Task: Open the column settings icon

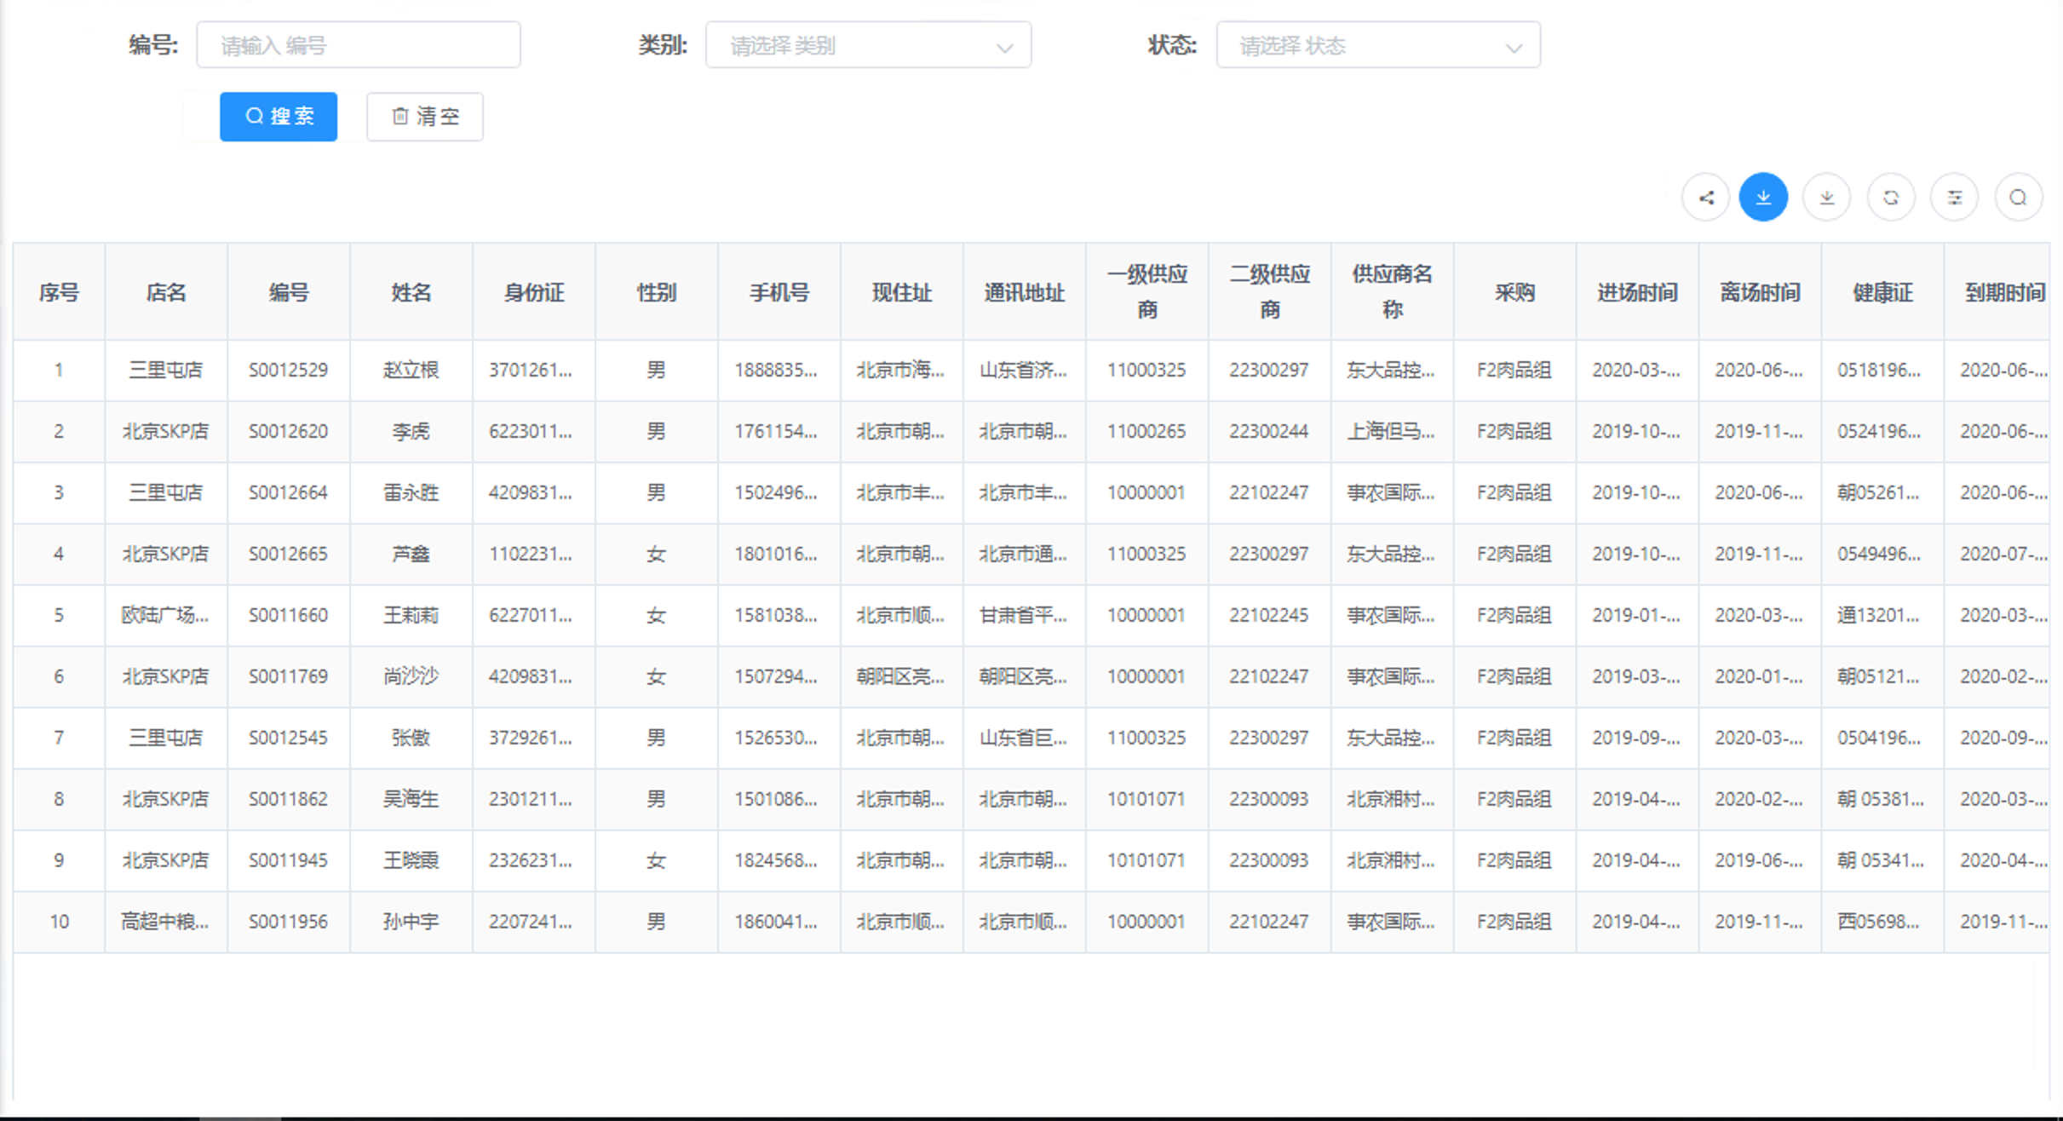Action: [1955, 197]
